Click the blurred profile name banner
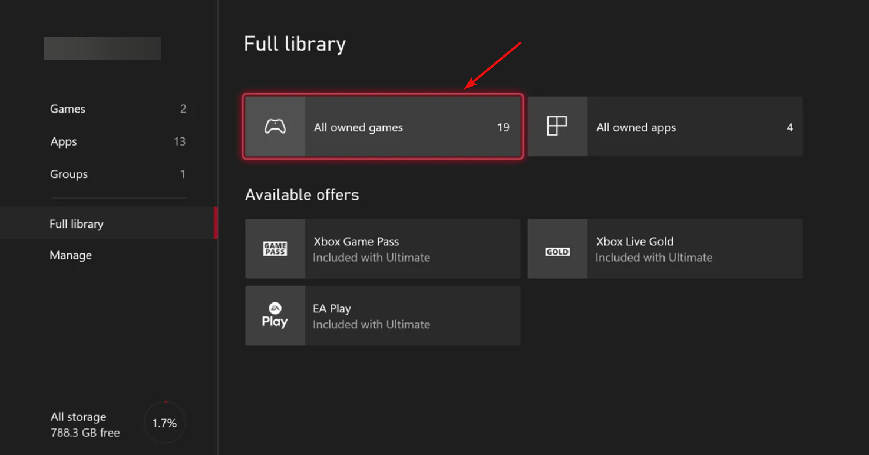Screen dimensions: 869x455 tap(103, 48)
